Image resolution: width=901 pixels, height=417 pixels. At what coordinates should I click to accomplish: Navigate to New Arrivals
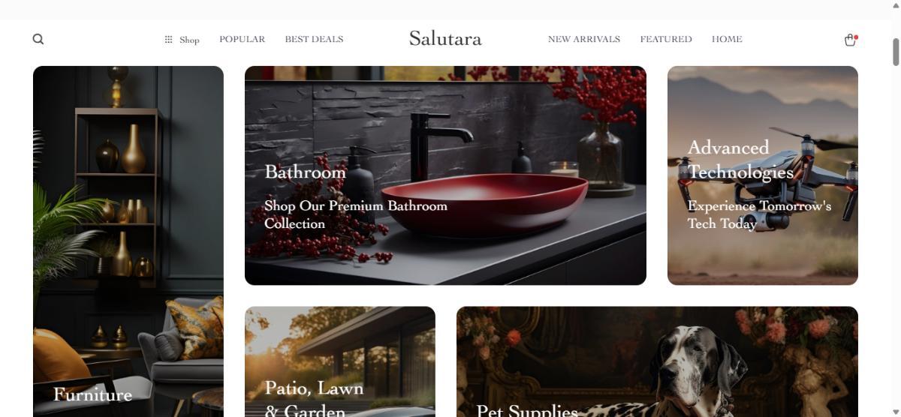pyautogui.click(x=584, y=39)
